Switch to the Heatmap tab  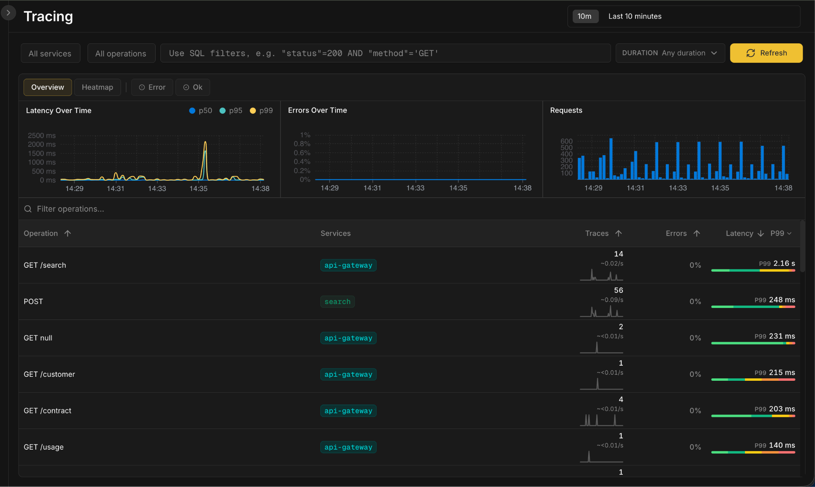(97, 87)
